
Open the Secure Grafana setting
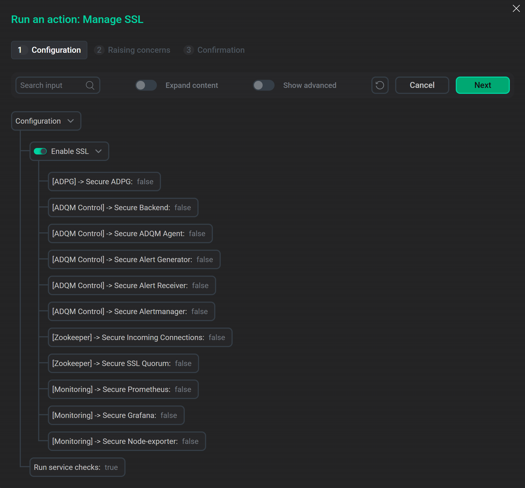116,415
